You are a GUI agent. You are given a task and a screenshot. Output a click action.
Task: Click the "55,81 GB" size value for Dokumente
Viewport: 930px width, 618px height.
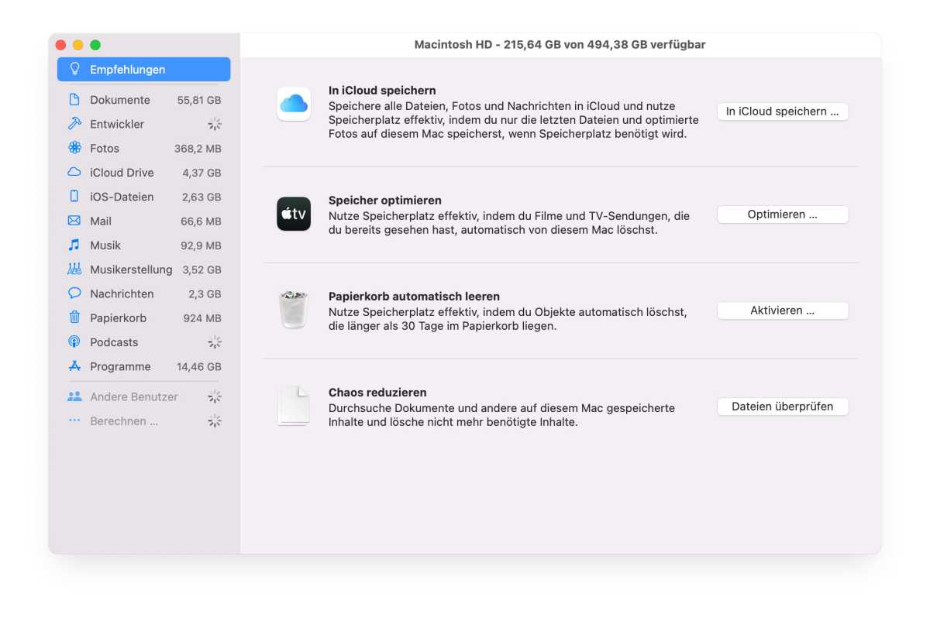tap(199, 100)
